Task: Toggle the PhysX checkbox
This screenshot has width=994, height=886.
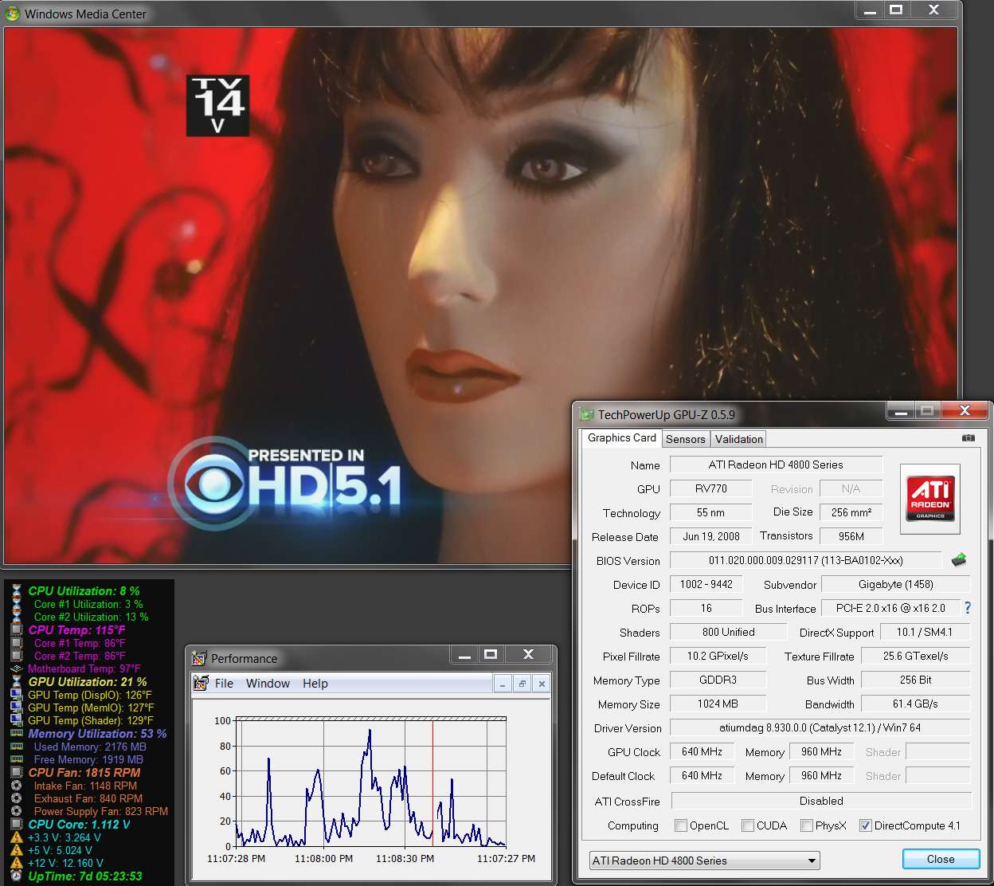Action: click(x=807, y=825)
